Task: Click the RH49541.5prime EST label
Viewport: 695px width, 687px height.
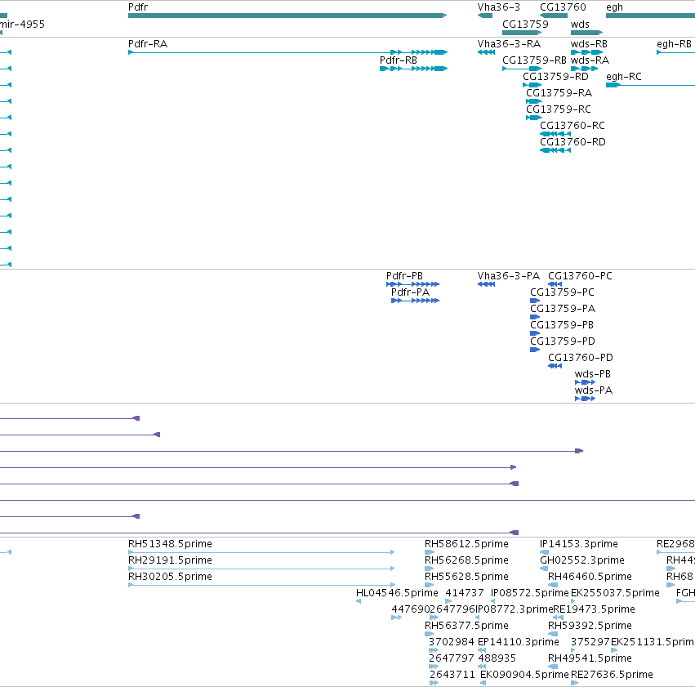Action: [590, 658]
